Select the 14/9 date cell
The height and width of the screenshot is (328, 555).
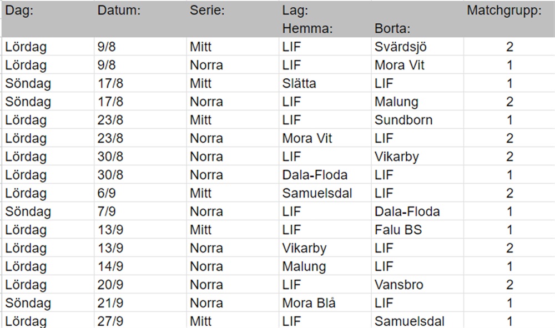tap(140, 266)
